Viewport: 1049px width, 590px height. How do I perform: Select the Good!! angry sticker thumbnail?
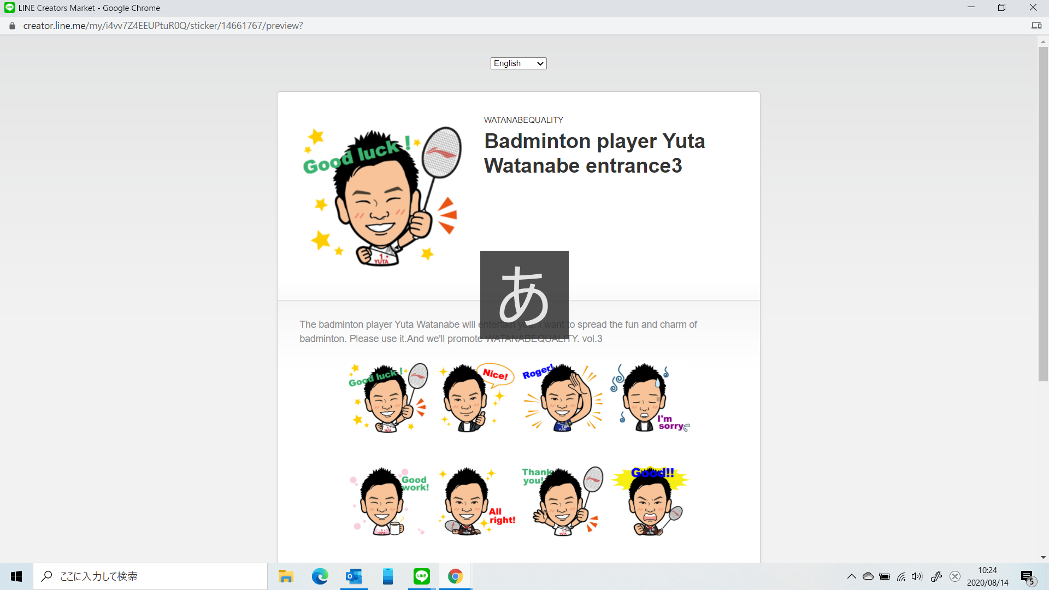click(649, 501)
